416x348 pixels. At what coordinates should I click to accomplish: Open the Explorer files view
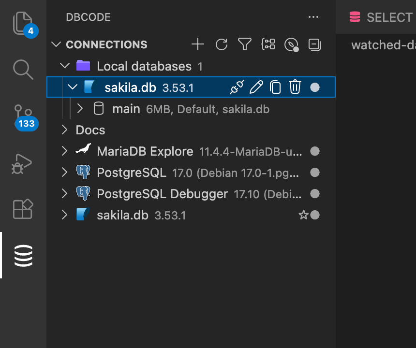(23, 23)
